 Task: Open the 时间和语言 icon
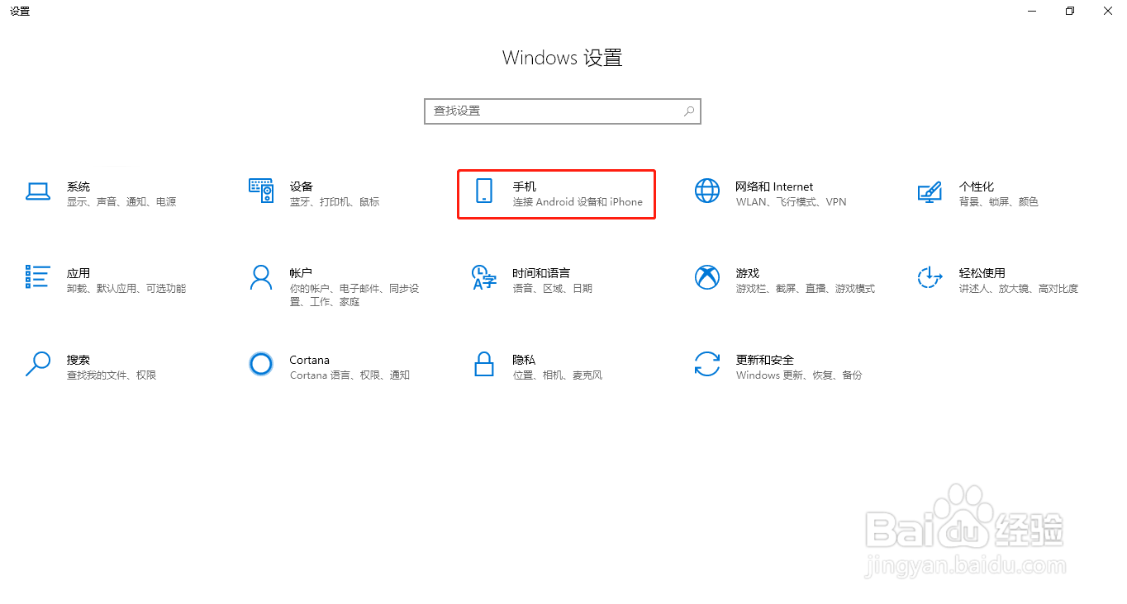pyautogui.click(x=484, y=277)
